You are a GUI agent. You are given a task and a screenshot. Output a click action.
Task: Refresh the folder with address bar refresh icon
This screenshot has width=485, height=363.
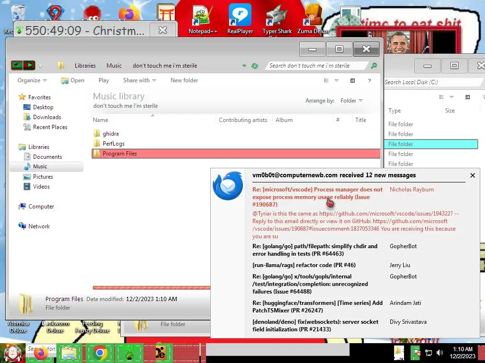click(254, 66)
